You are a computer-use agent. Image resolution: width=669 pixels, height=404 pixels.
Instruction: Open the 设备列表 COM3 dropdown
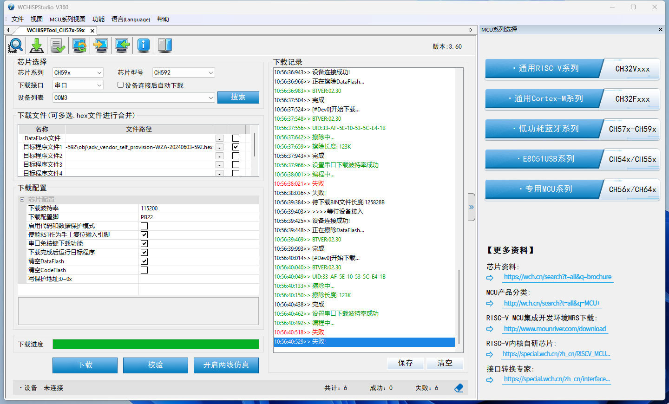point(133,98)
